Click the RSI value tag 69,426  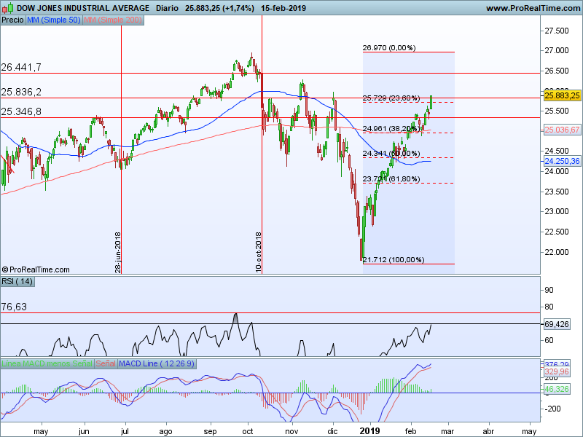(557, 324)
